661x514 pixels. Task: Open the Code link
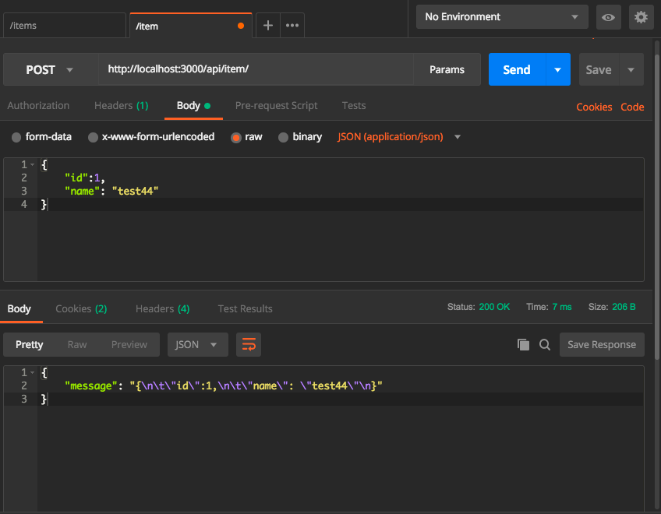[x=632, y=107]
